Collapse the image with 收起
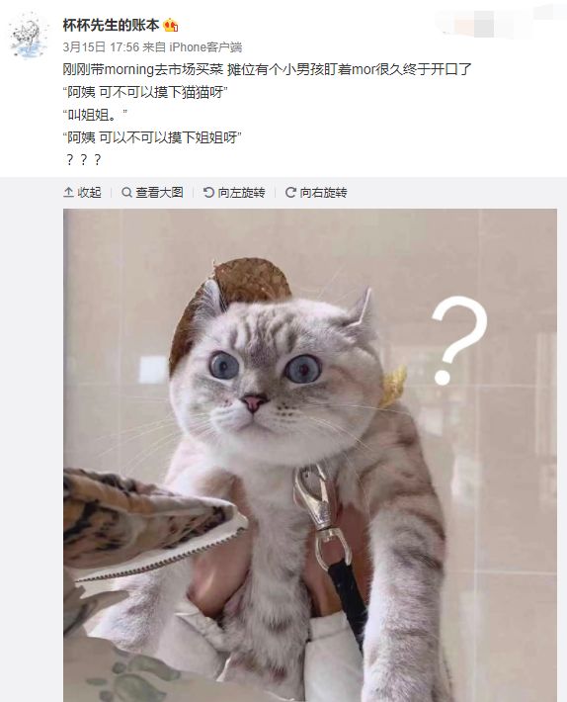The image size is (567, 702). pyautogui.click(x=82, y=193)
